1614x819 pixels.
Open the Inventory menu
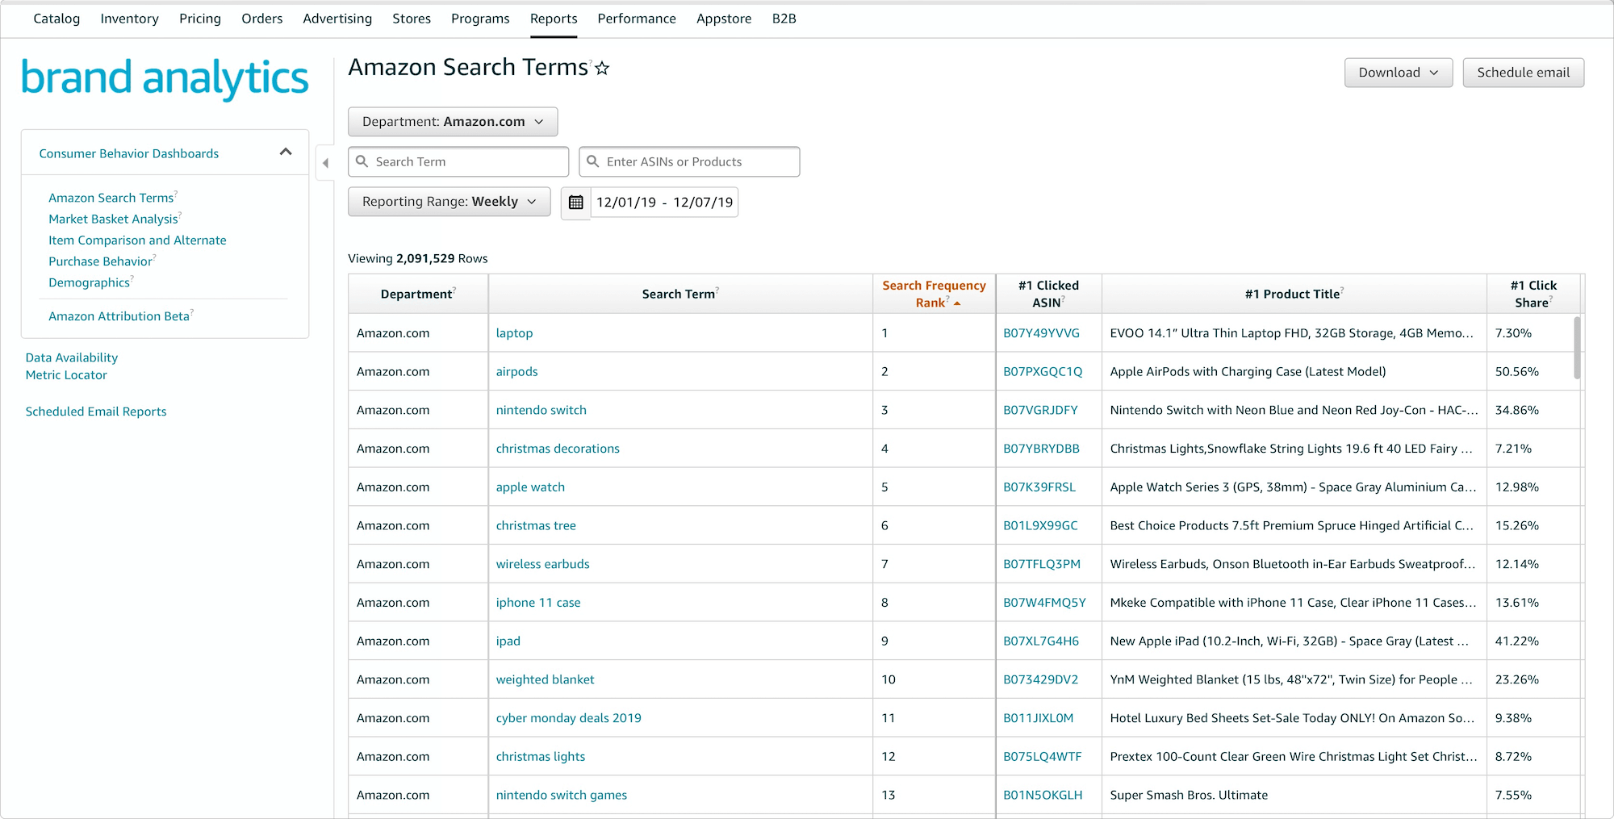tap(129, 19)
